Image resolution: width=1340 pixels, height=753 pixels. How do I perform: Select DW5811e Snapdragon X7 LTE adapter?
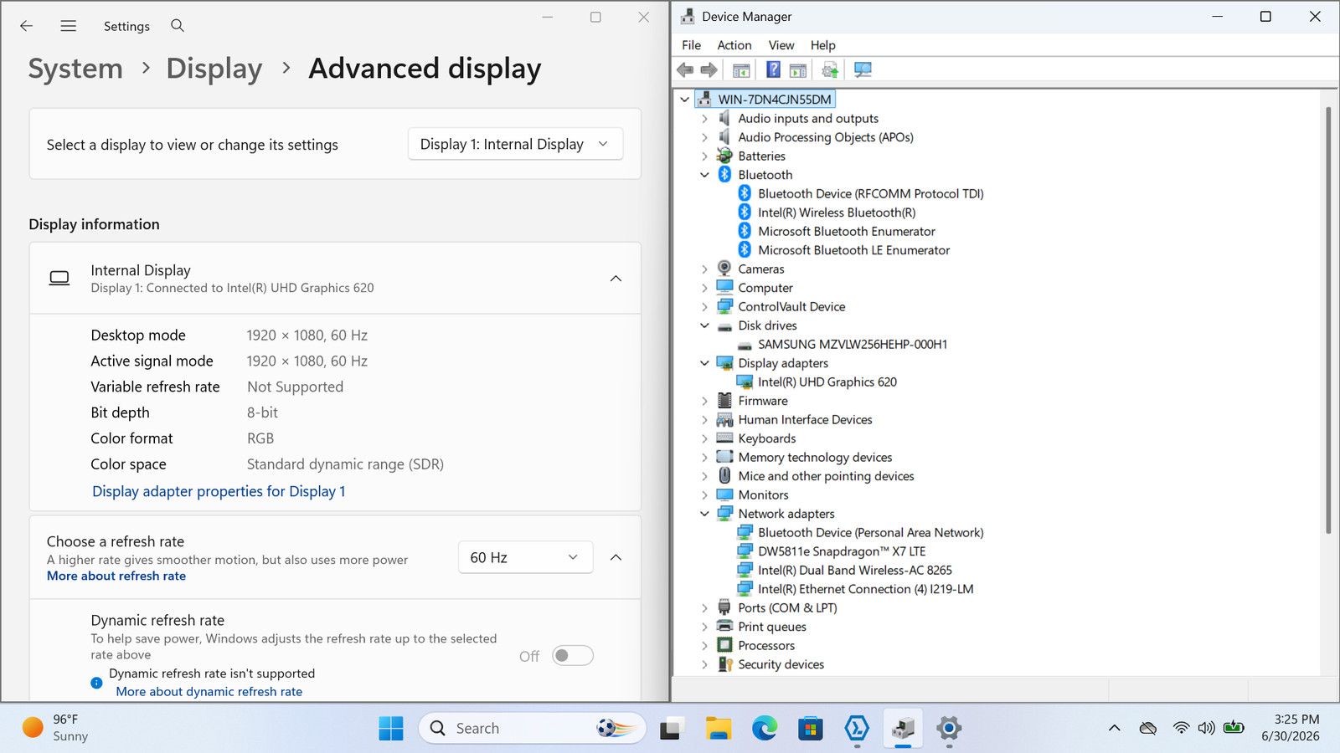coord(842,551)
